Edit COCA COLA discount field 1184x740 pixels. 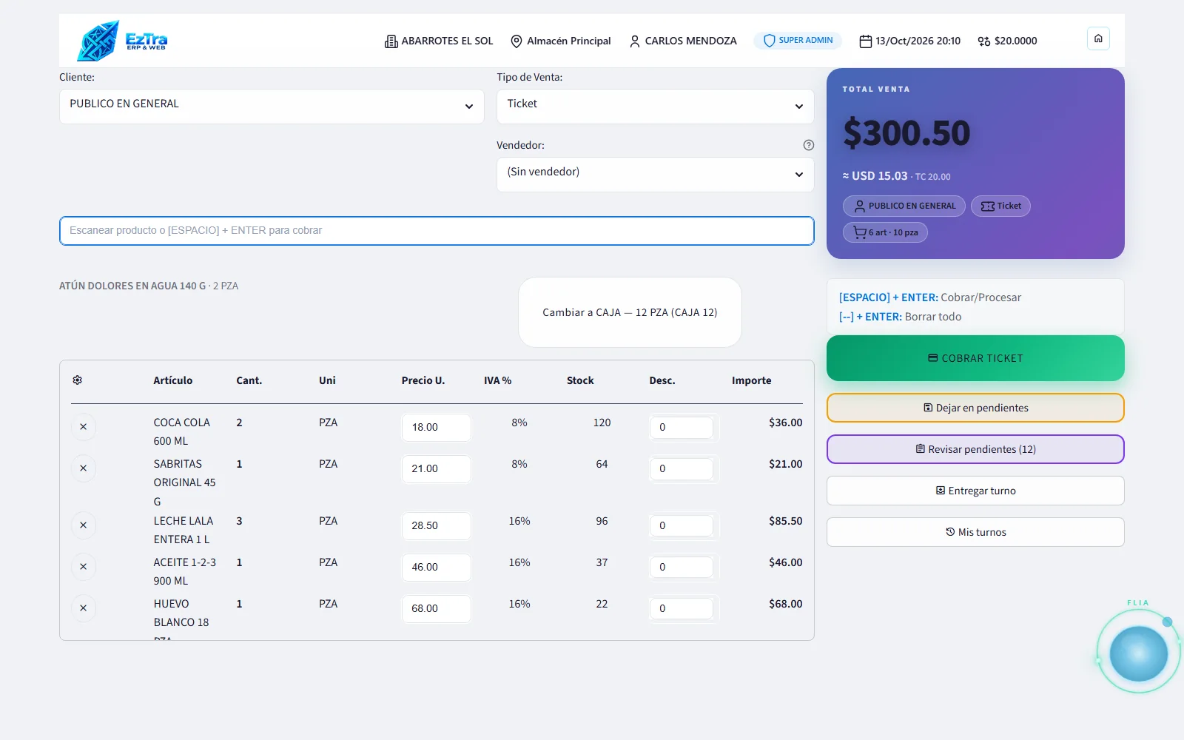click(682, 427)
